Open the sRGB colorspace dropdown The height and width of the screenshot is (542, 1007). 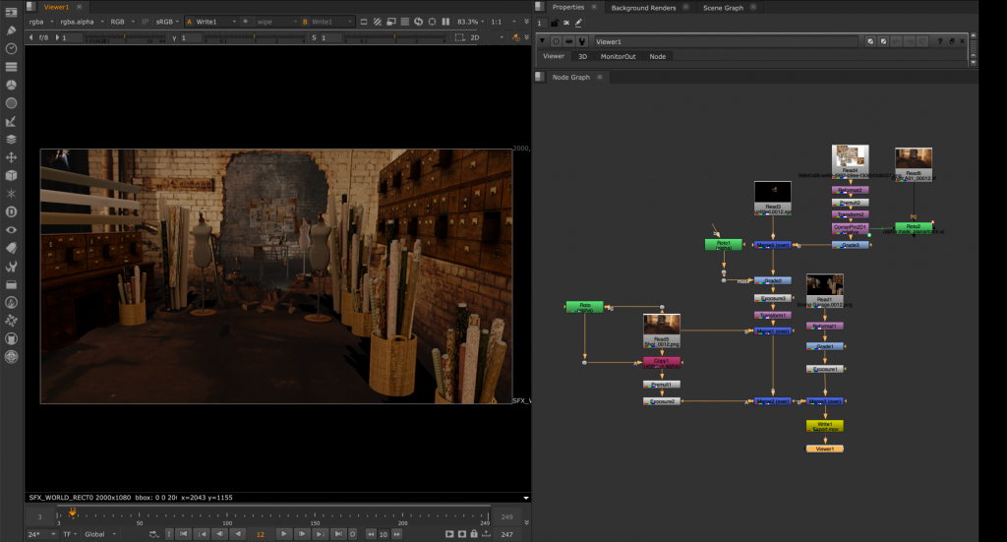coord(167,22)
